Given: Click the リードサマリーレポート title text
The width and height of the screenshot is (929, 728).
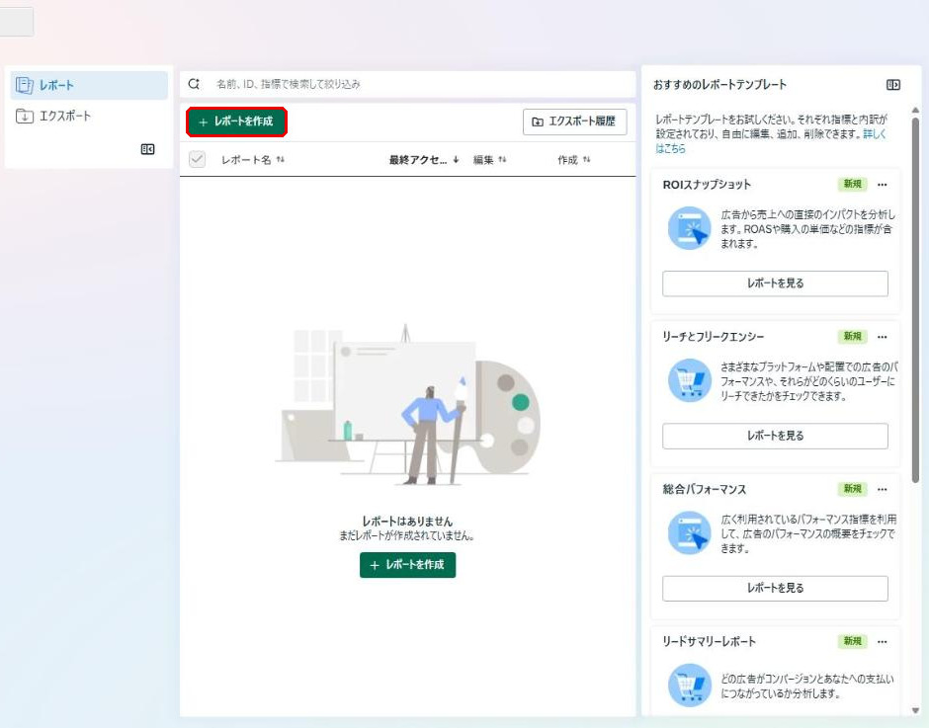Looking at the screenshot, I should (709, 641).
